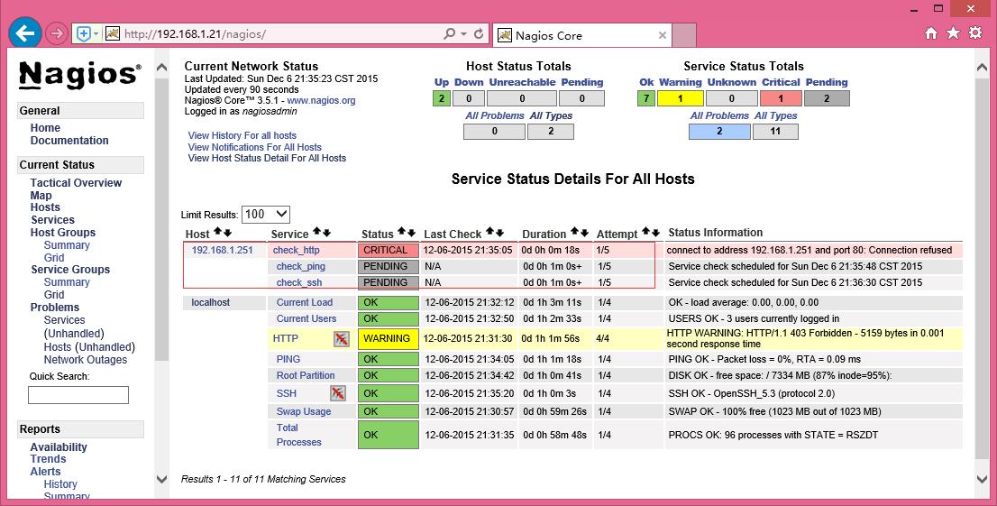Screen dimensions: 997x506
Task: Open the Root Partition service link
Action: pos(306,375)
